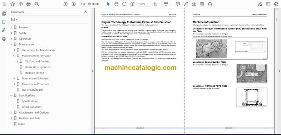Open the Maintenance Information bookmark link

pyautogui.click(x=36, y=56)
